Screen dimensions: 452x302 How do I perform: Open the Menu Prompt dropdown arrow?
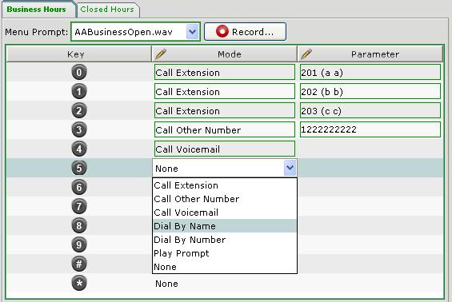pyautogui.click(x=192, y=32)
